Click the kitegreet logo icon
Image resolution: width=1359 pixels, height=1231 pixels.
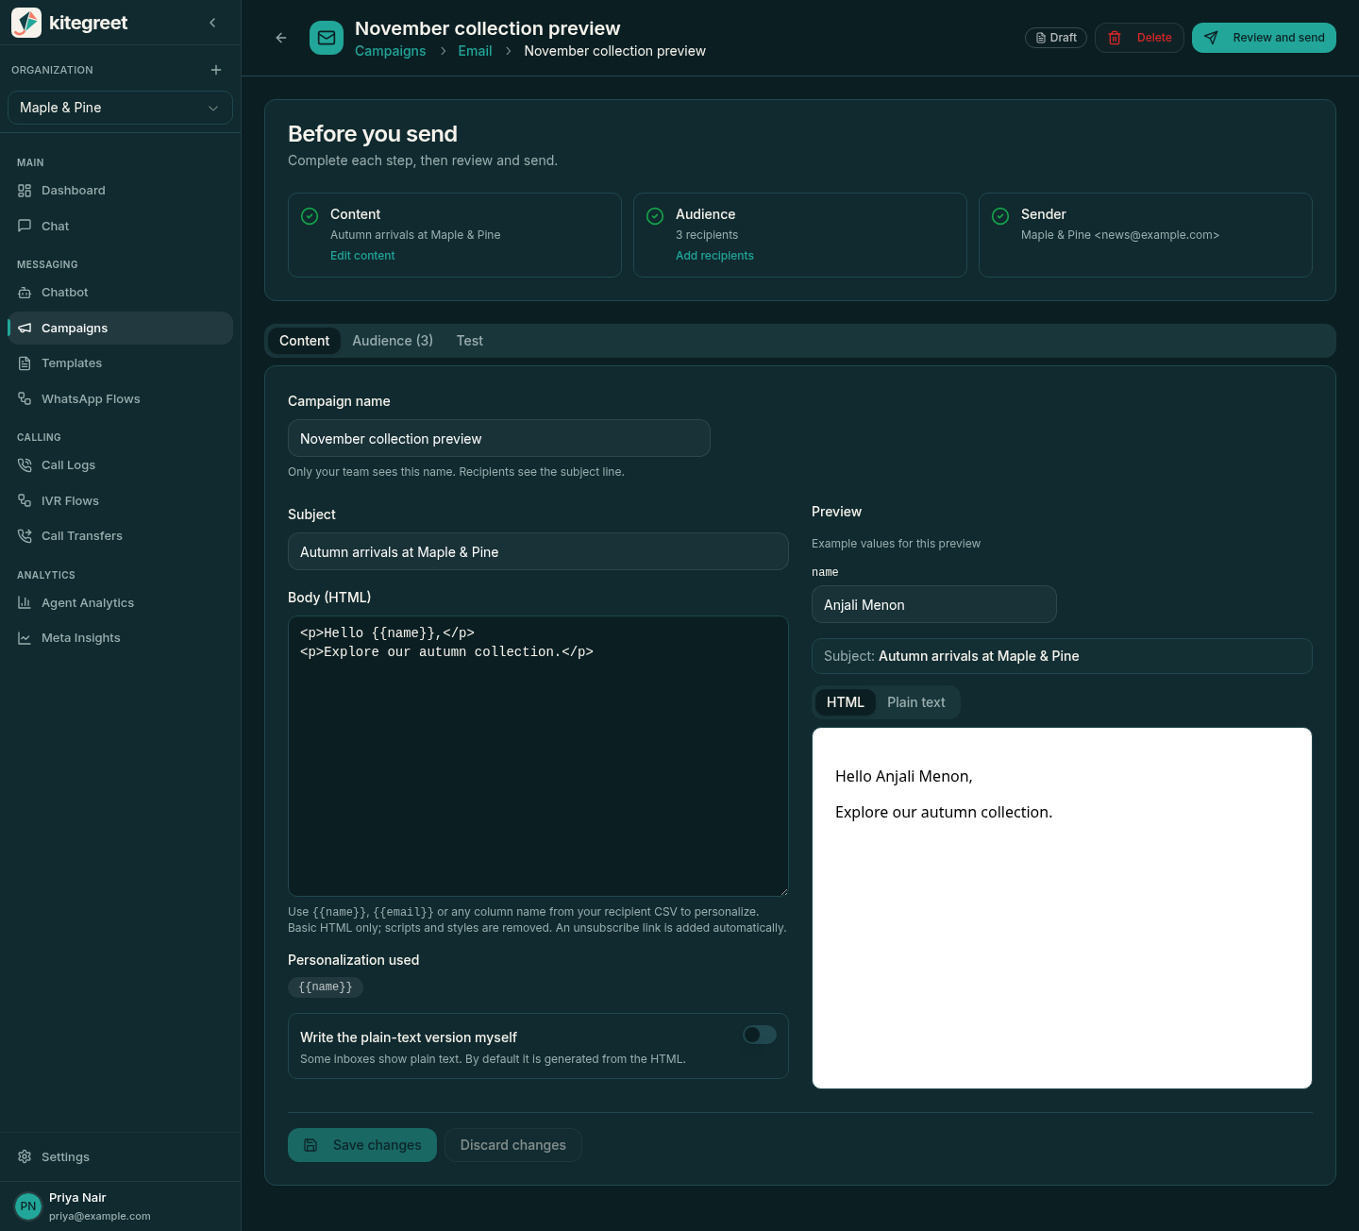click(x=26, y=23)
